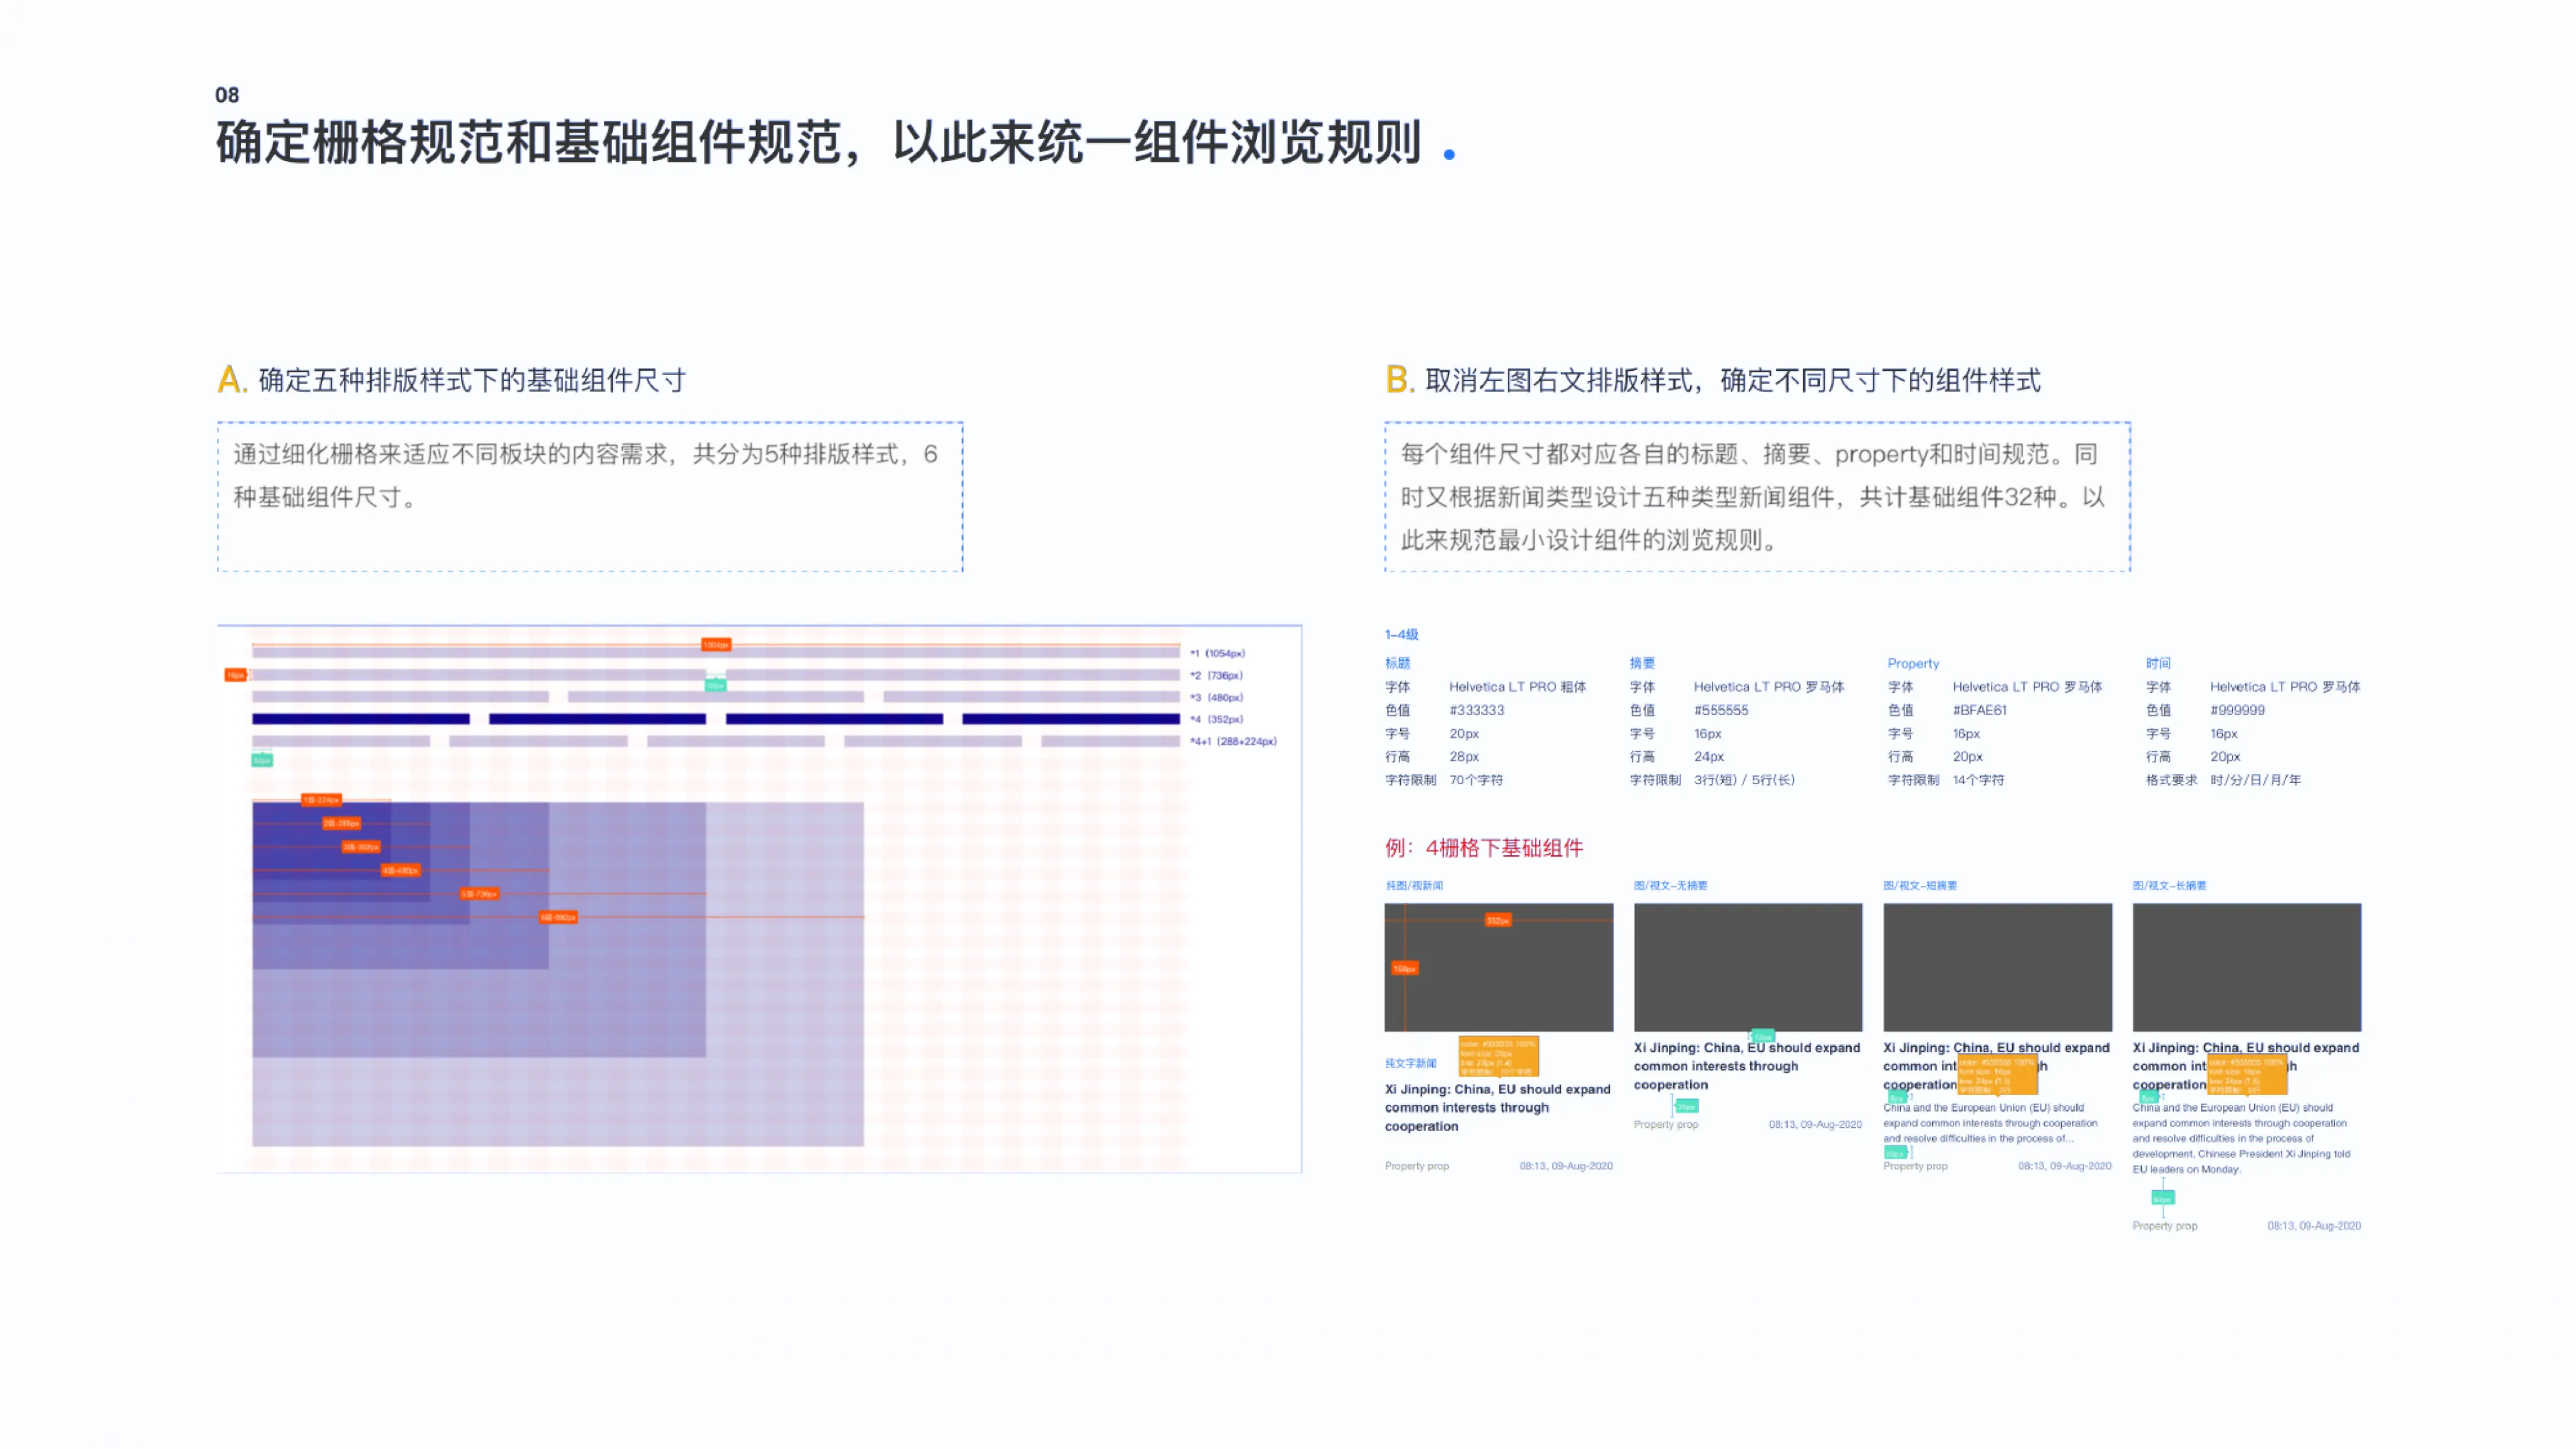Click the 图/视文–无摘要 card label
This screenshot has height=1449, width=2576.
pos(1670,886)
